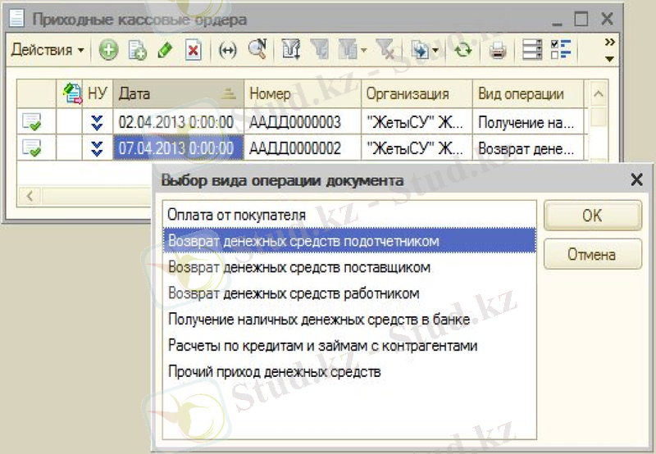Open filter history dropdown arrow
Image resolution: width=656 pixels, height=454 pixels.
pos(364,51)
